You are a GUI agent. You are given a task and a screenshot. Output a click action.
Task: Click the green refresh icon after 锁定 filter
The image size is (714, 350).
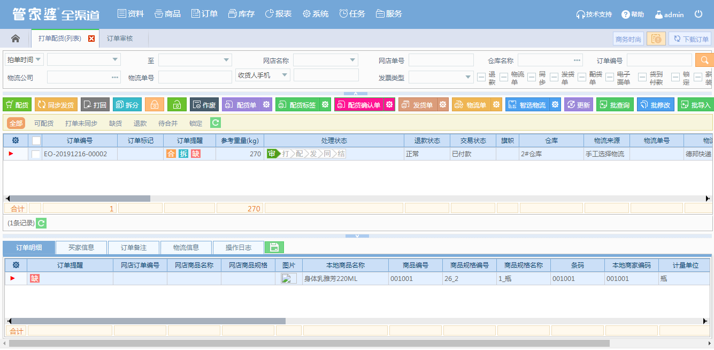[x=215, y=123]
